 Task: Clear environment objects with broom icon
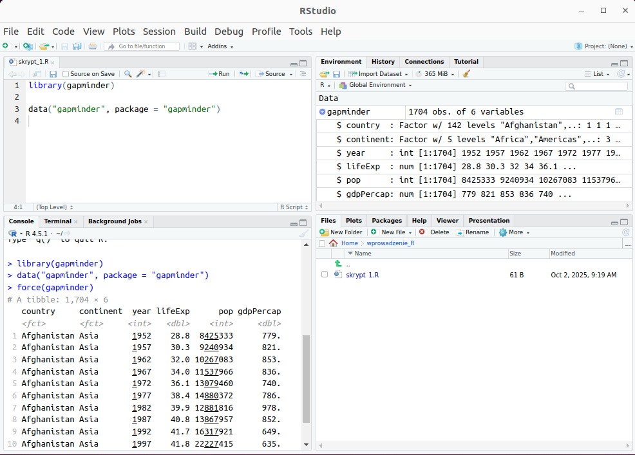click(466, 73)
